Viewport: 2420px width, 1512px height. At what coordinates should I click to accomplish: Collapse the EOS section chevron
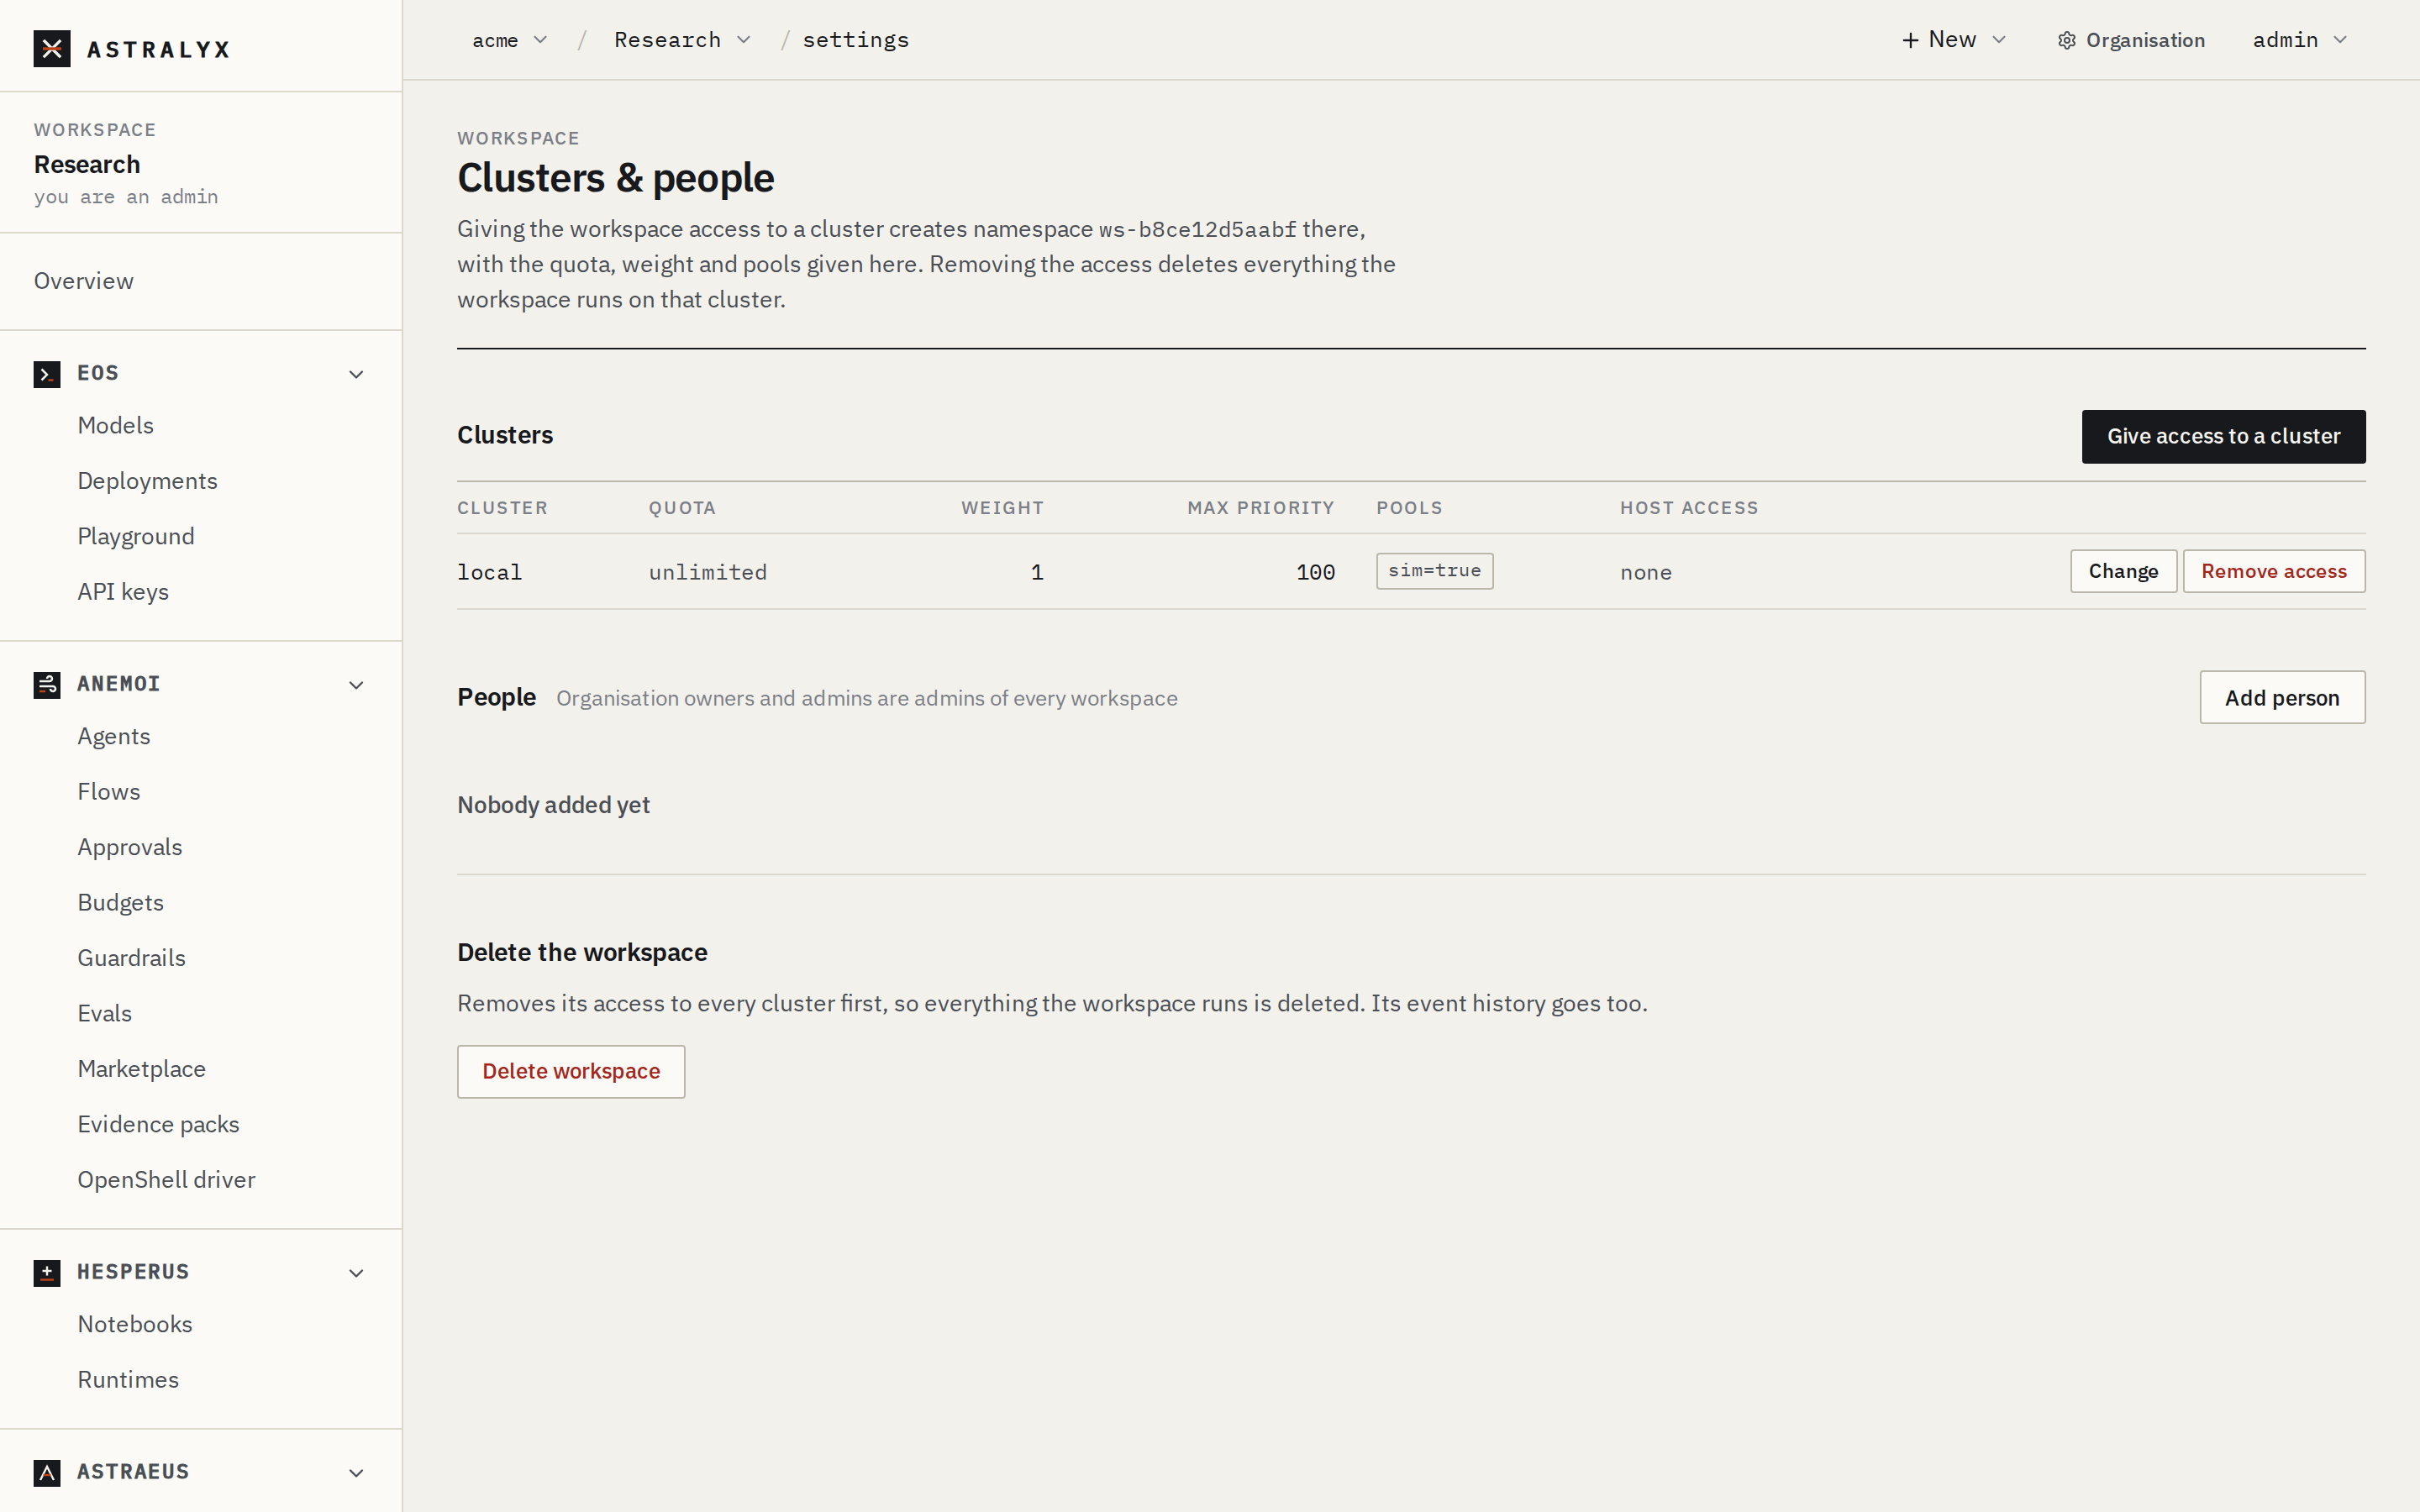tap(356, 374)
